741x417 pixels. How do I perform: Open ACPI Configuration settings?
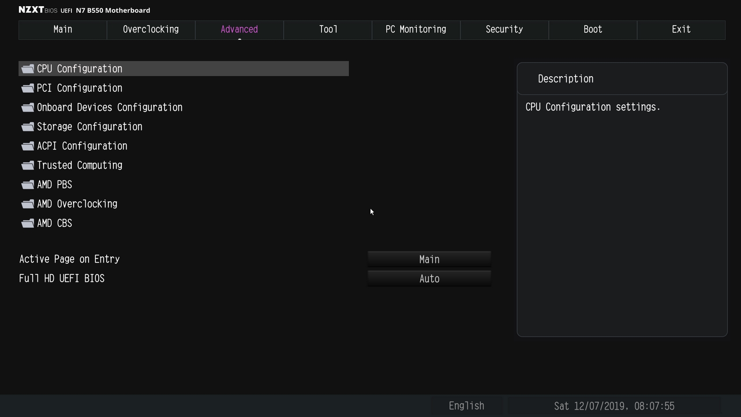point(82,146)
